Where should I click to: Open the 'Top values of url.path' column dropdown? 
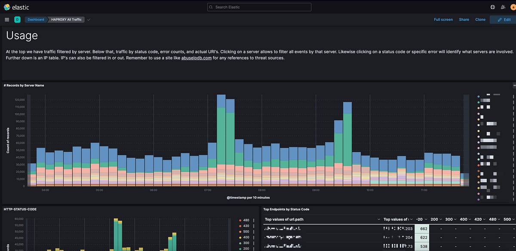(x=378, y=219)
